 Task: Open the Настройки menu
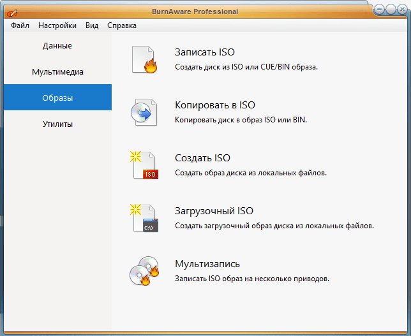coord(57,26)
